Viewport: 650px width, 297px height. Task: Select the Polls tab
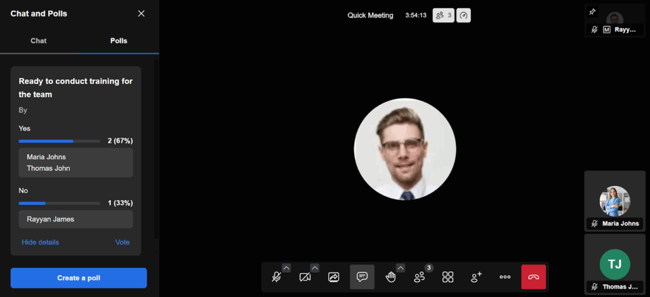pyautogui.click(x=119, y=41)
